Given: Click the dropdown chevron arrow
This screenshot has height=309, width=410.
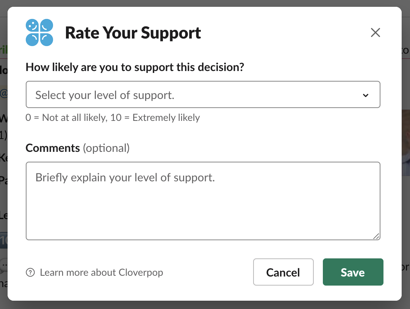Looking at the screenshot, I should point(366,95).
